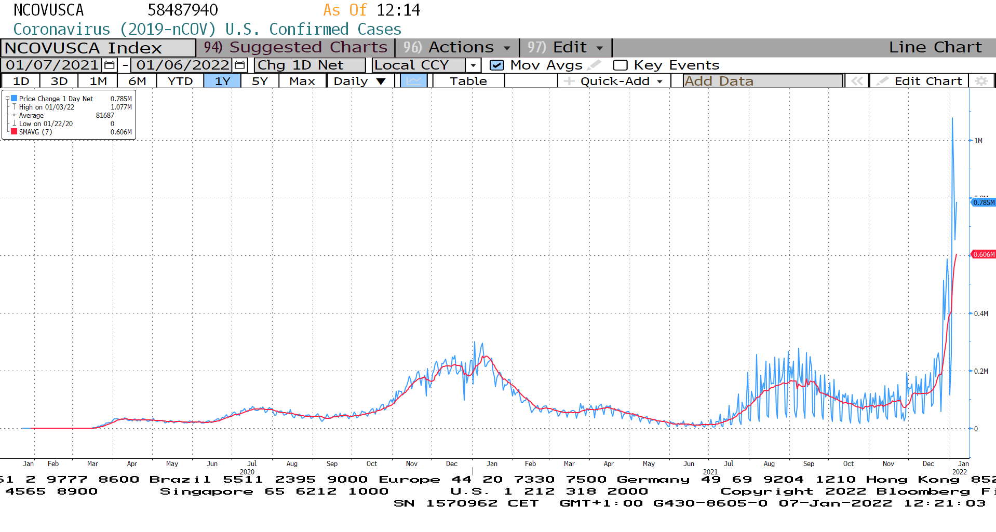996x532 pixels.
Task: Click the blue Price Change series swatch
Action: pos(14,98)
